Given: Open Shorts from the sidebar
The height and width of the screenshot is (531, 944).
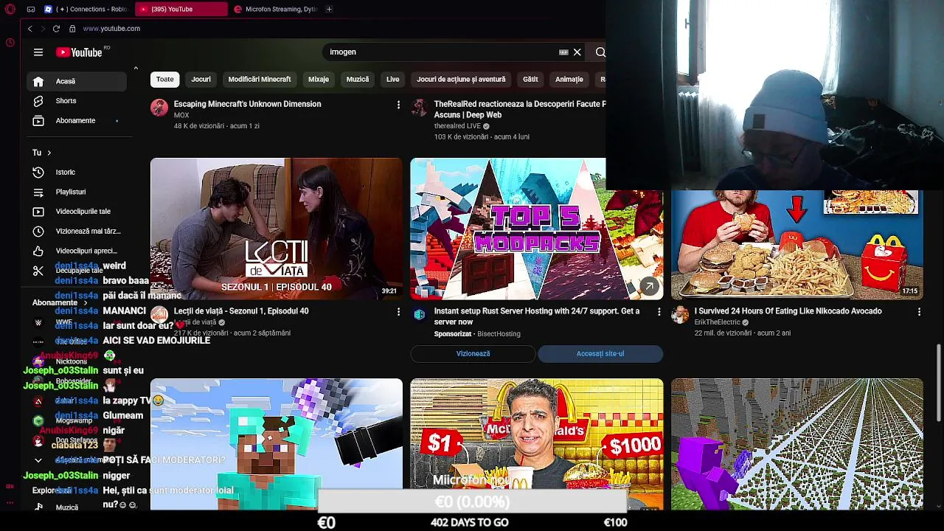Looking at the screenshot, I should click(76, 101).
